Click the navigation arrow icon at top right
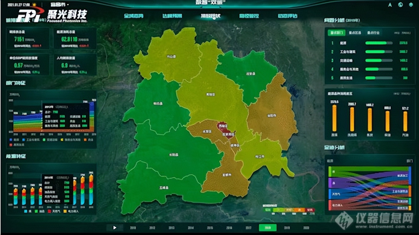The image size is (419, 235). (x=390, y=5)
